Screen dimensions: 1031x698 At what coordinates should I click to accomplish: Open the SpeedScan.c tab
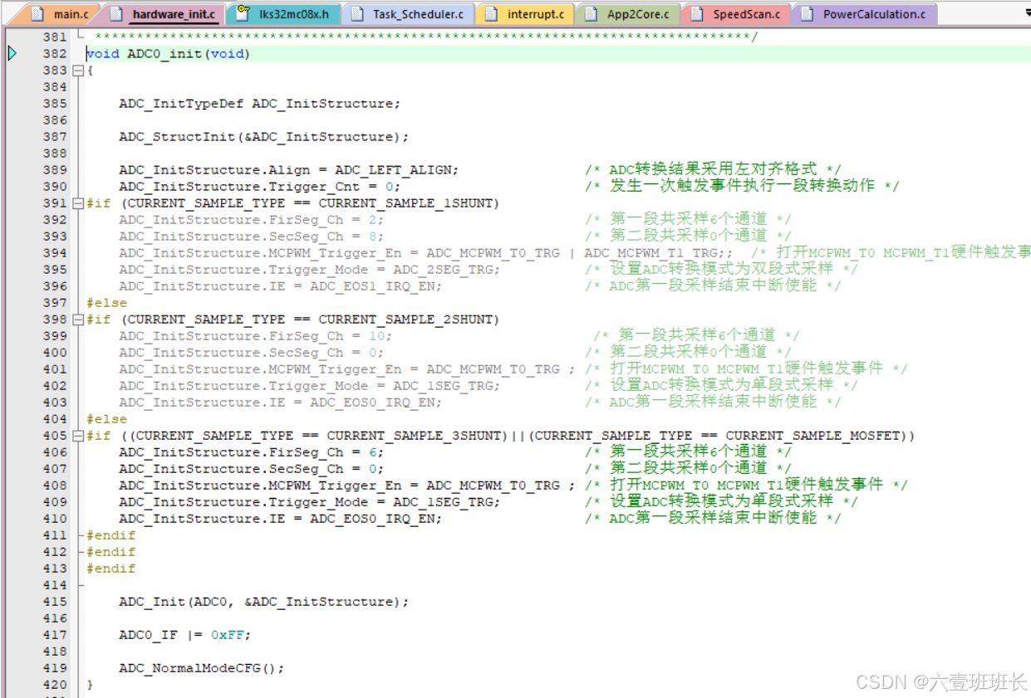click(x=736, y=14)
